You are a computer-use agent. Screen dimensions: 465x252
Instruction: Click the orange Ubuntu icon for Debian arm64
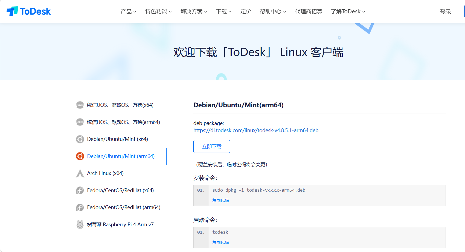point(80,156)
